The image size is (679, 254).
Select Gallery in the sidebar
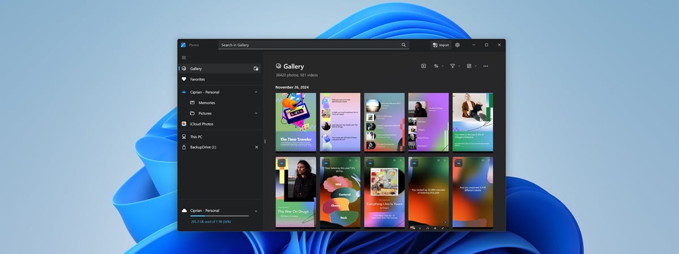point(220,68)
